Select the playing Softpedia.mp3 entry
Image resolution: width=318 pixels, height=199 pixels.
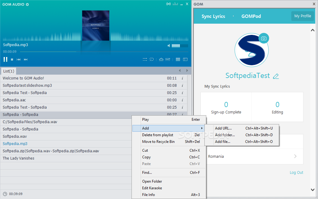pos(66,144)
